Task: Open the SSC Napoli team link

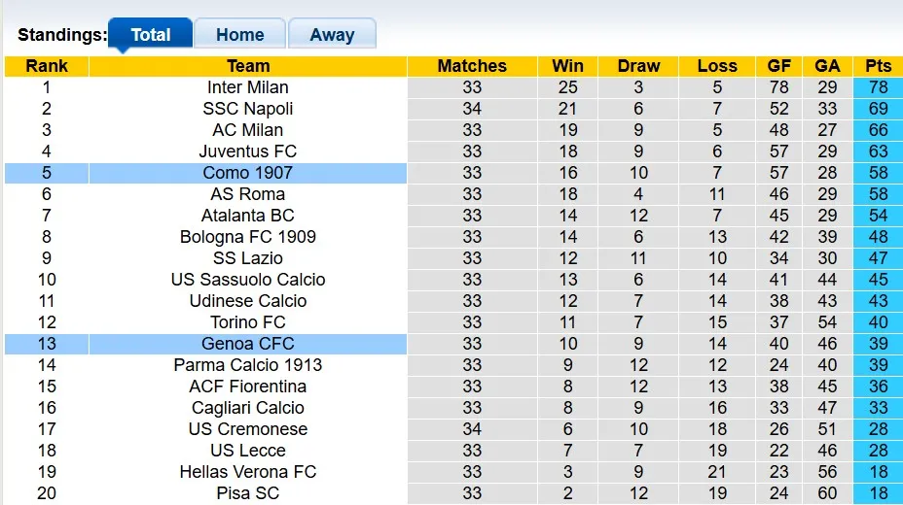Action: [x=248, y=109]
